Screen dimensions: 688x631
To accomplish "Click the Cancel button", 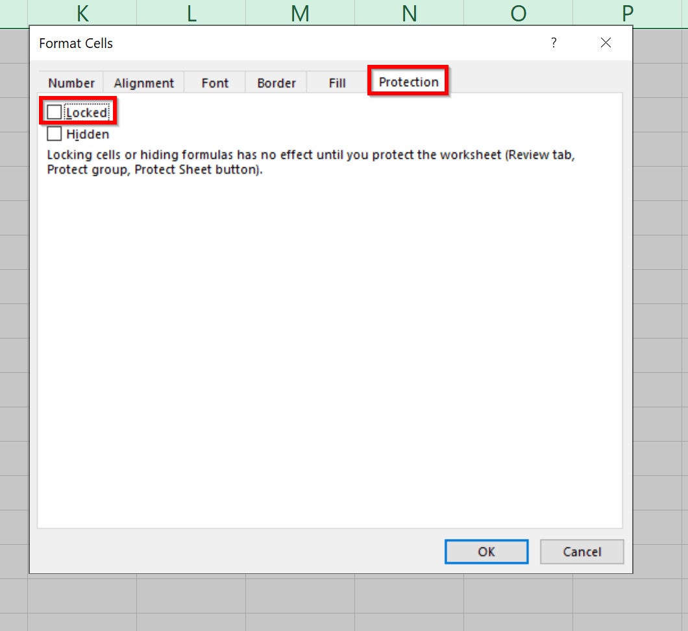I will tap(582, 551).
